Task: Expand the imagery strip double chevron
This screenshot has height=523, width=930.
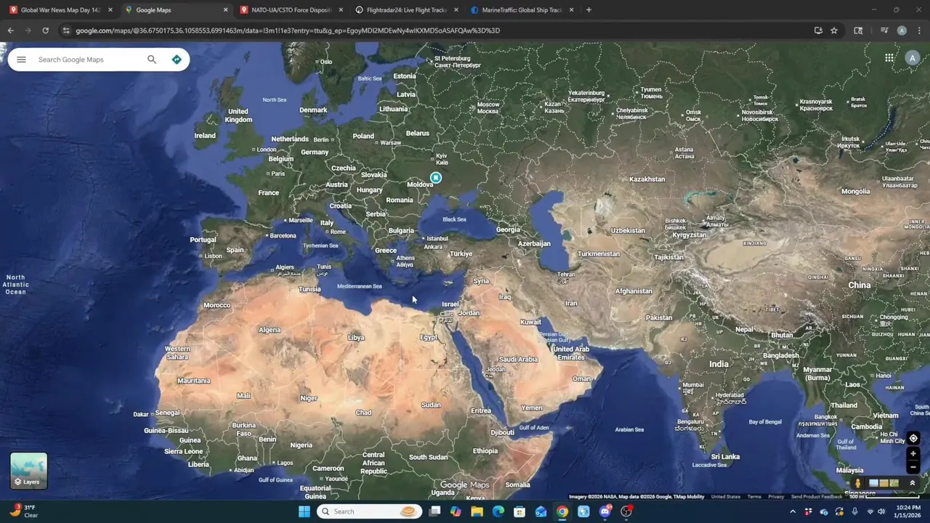Action: pos(913,483)
